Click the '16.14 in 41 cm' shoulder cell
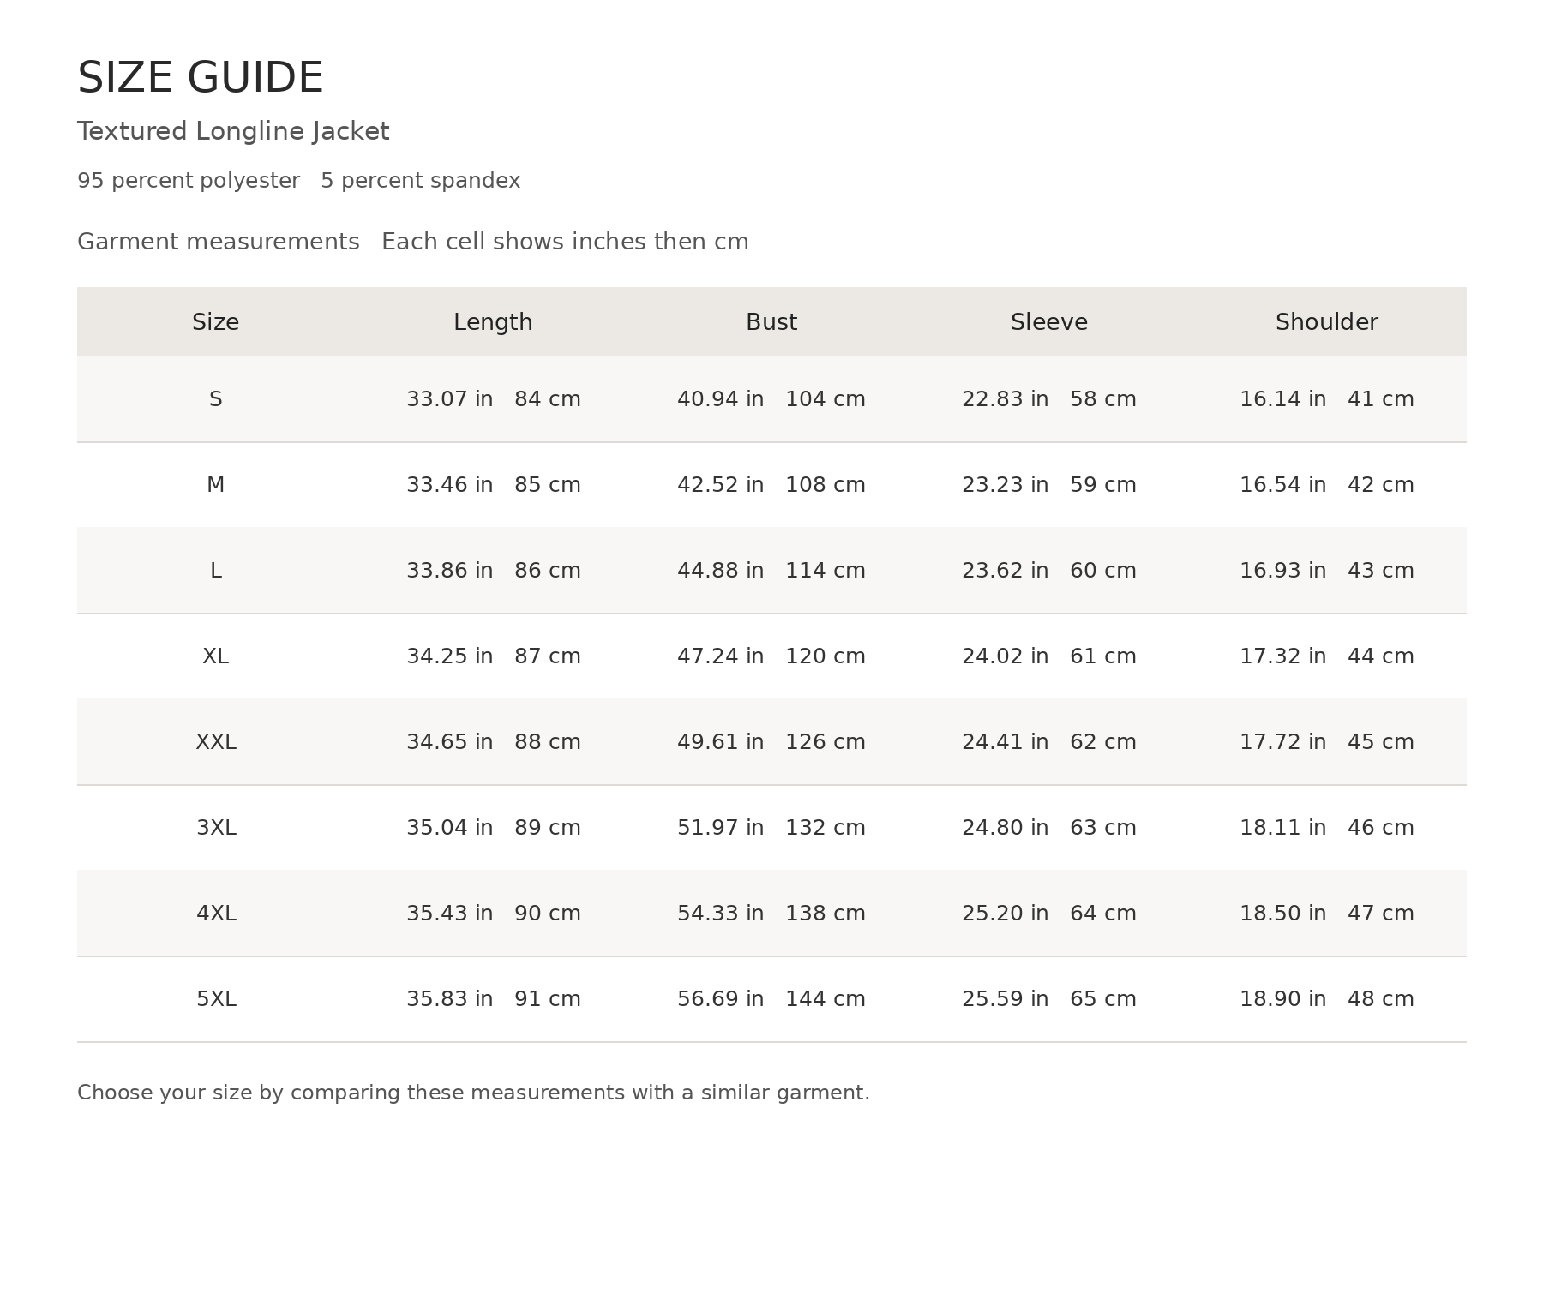 tap(1327, 399)
